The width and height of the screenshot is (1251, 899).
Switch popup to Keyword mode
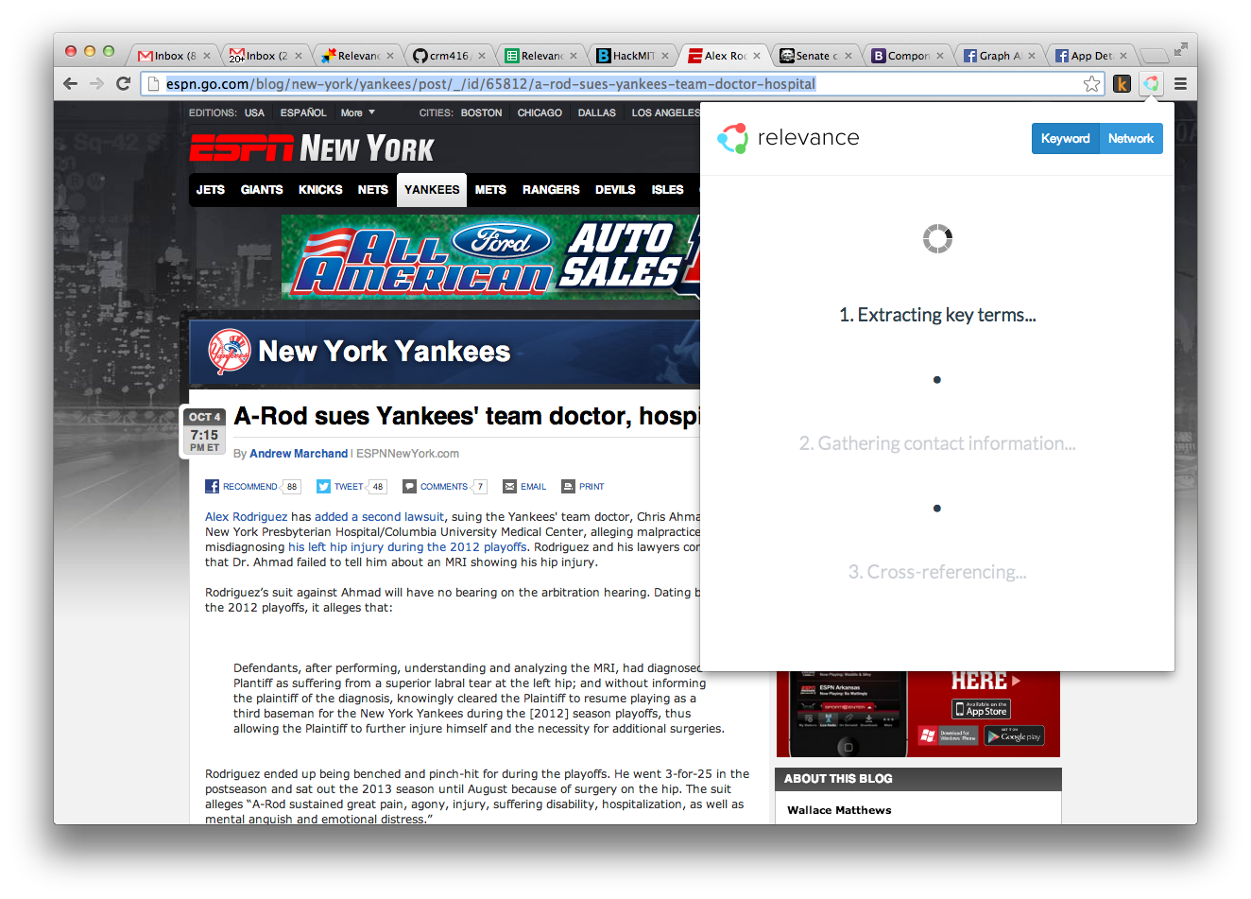pos(1065,139)
